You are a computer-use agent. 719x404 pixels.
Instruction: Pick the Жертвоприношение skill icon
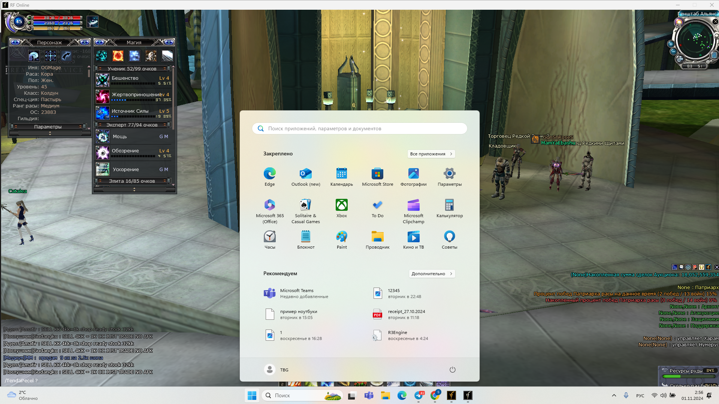102,97
